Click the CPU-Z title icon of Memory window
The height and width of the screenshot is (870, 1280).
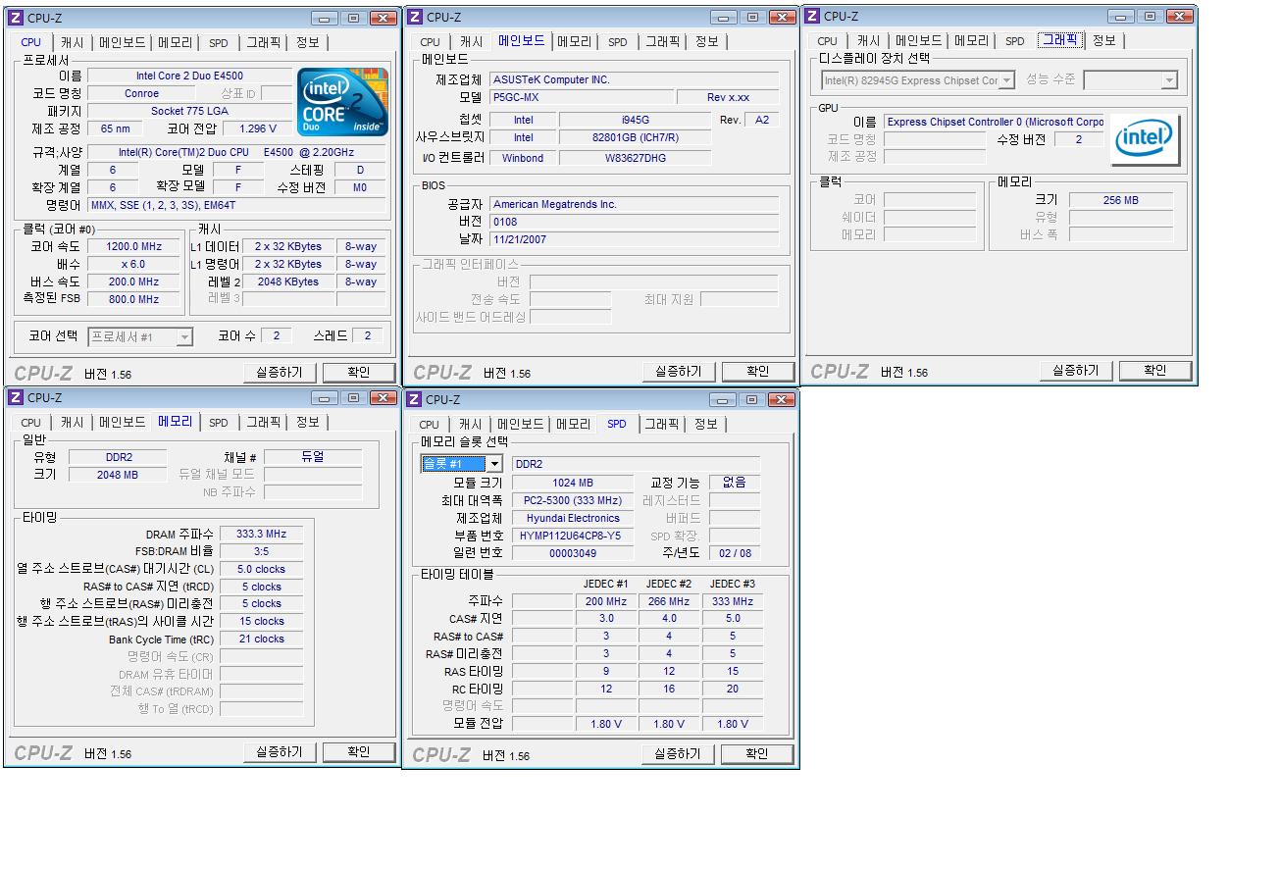(x=17, y=397)
